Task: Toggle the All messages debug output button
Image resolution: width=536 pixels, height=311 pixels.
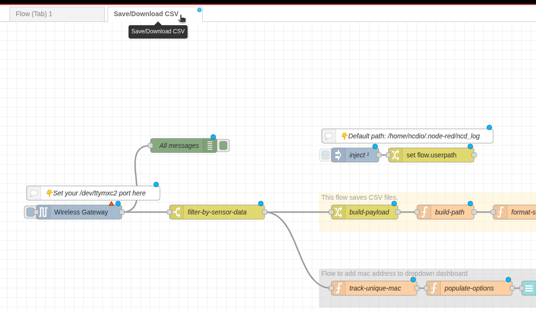Action: 223,146
